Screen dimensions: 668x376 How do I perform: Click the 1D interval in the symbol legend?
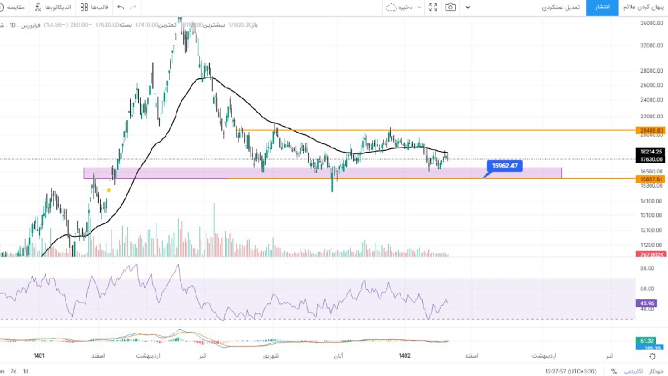click(13, 25)
